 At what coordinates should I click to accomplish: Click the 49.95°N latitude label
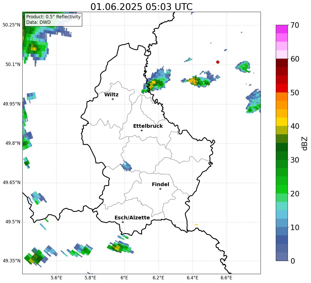(x=11, y=104)
